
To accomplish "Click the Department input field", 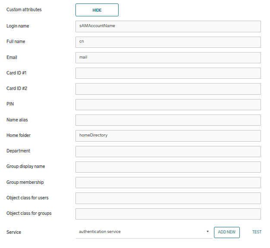I will 168,151.
